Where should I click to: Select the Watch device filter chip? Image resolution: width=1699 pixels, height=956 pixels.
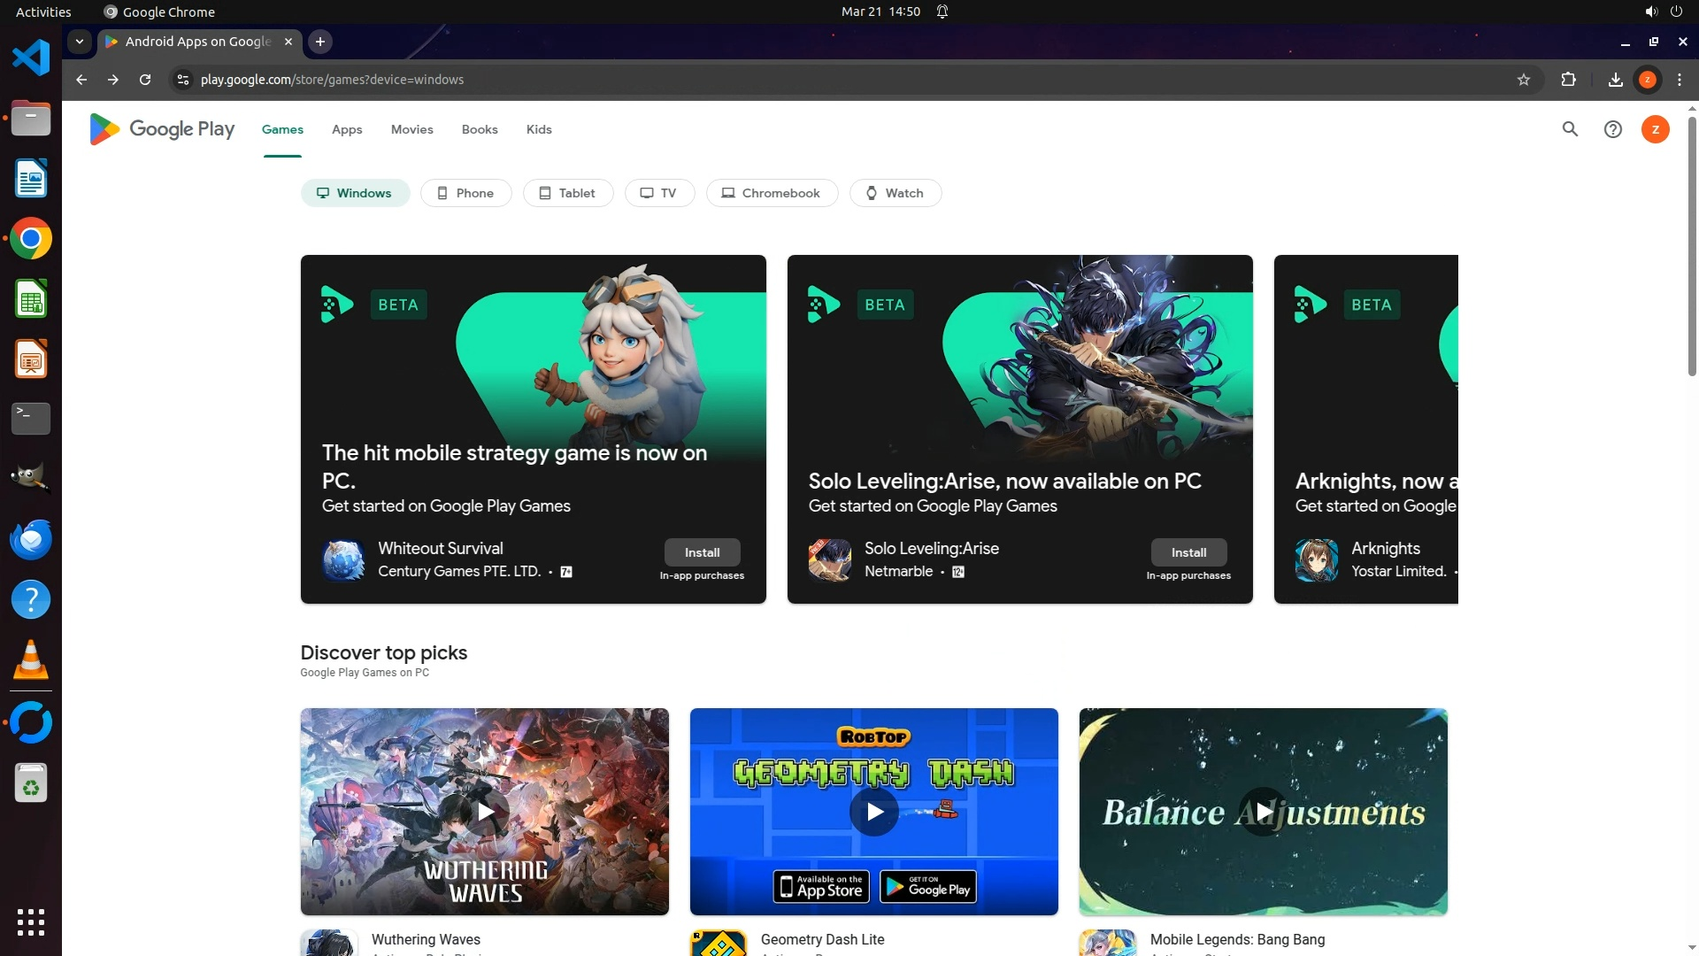[x=895, y=193]
